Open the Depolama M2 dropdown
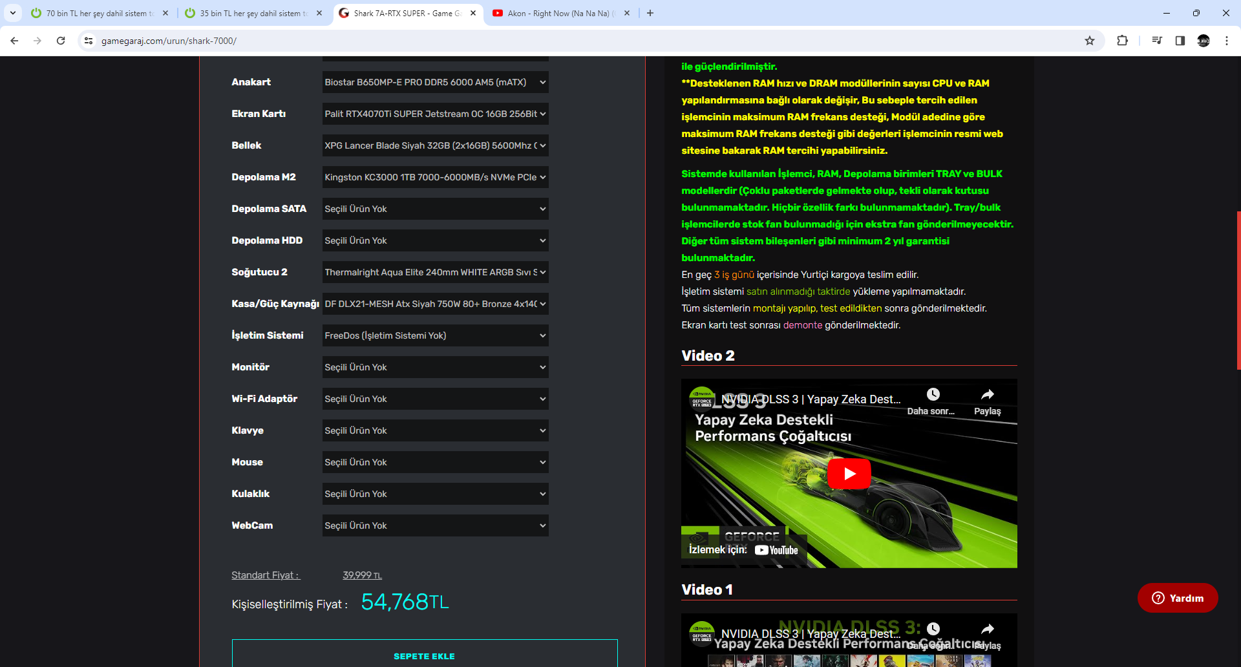This screenshot has width=1241, height=667. click(436, 177)
